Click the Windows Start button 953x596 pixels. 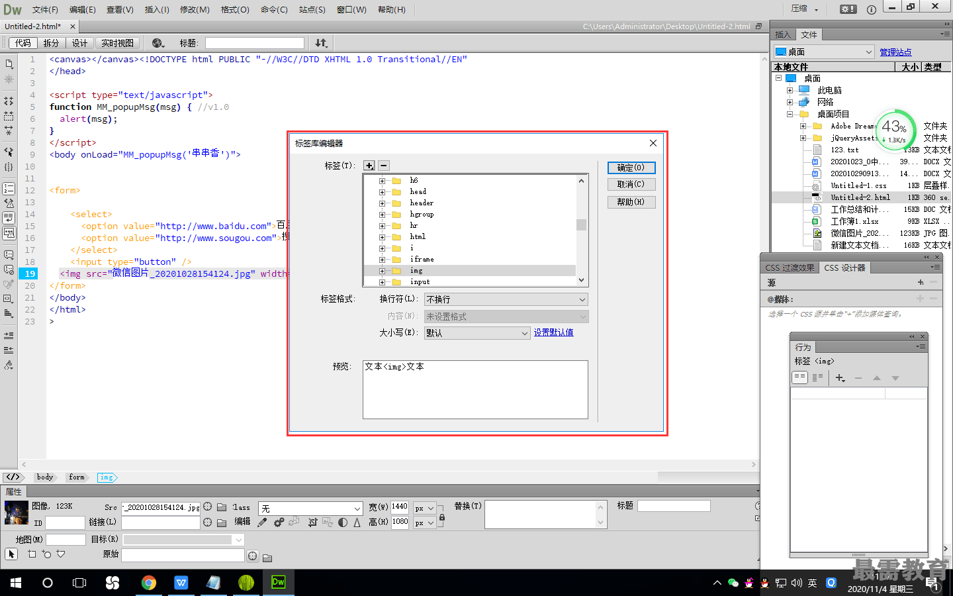(x=16, y=583)
